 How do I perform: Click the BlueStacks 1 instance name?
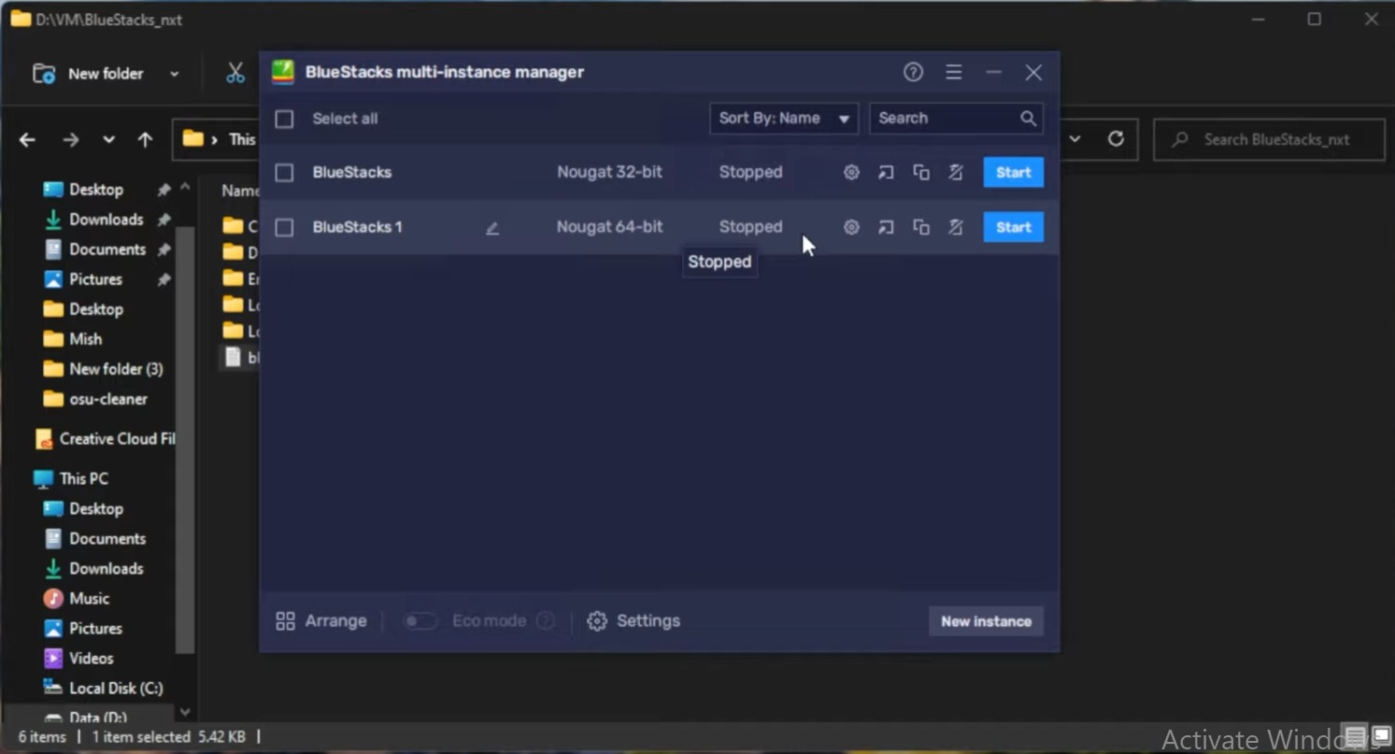(357, 227)
